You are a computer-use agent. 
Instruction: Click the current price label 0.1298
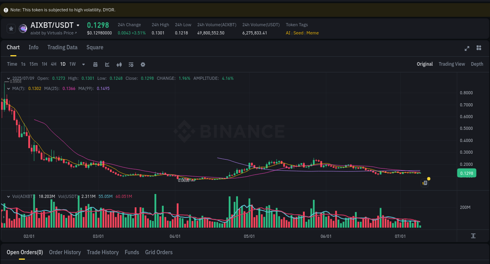click(466, 172)
